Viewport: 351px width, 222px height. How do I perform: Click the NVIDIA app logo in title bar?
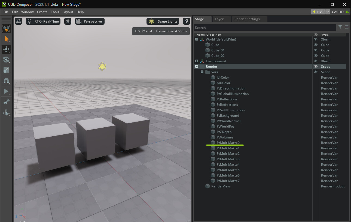coord(4,4)
